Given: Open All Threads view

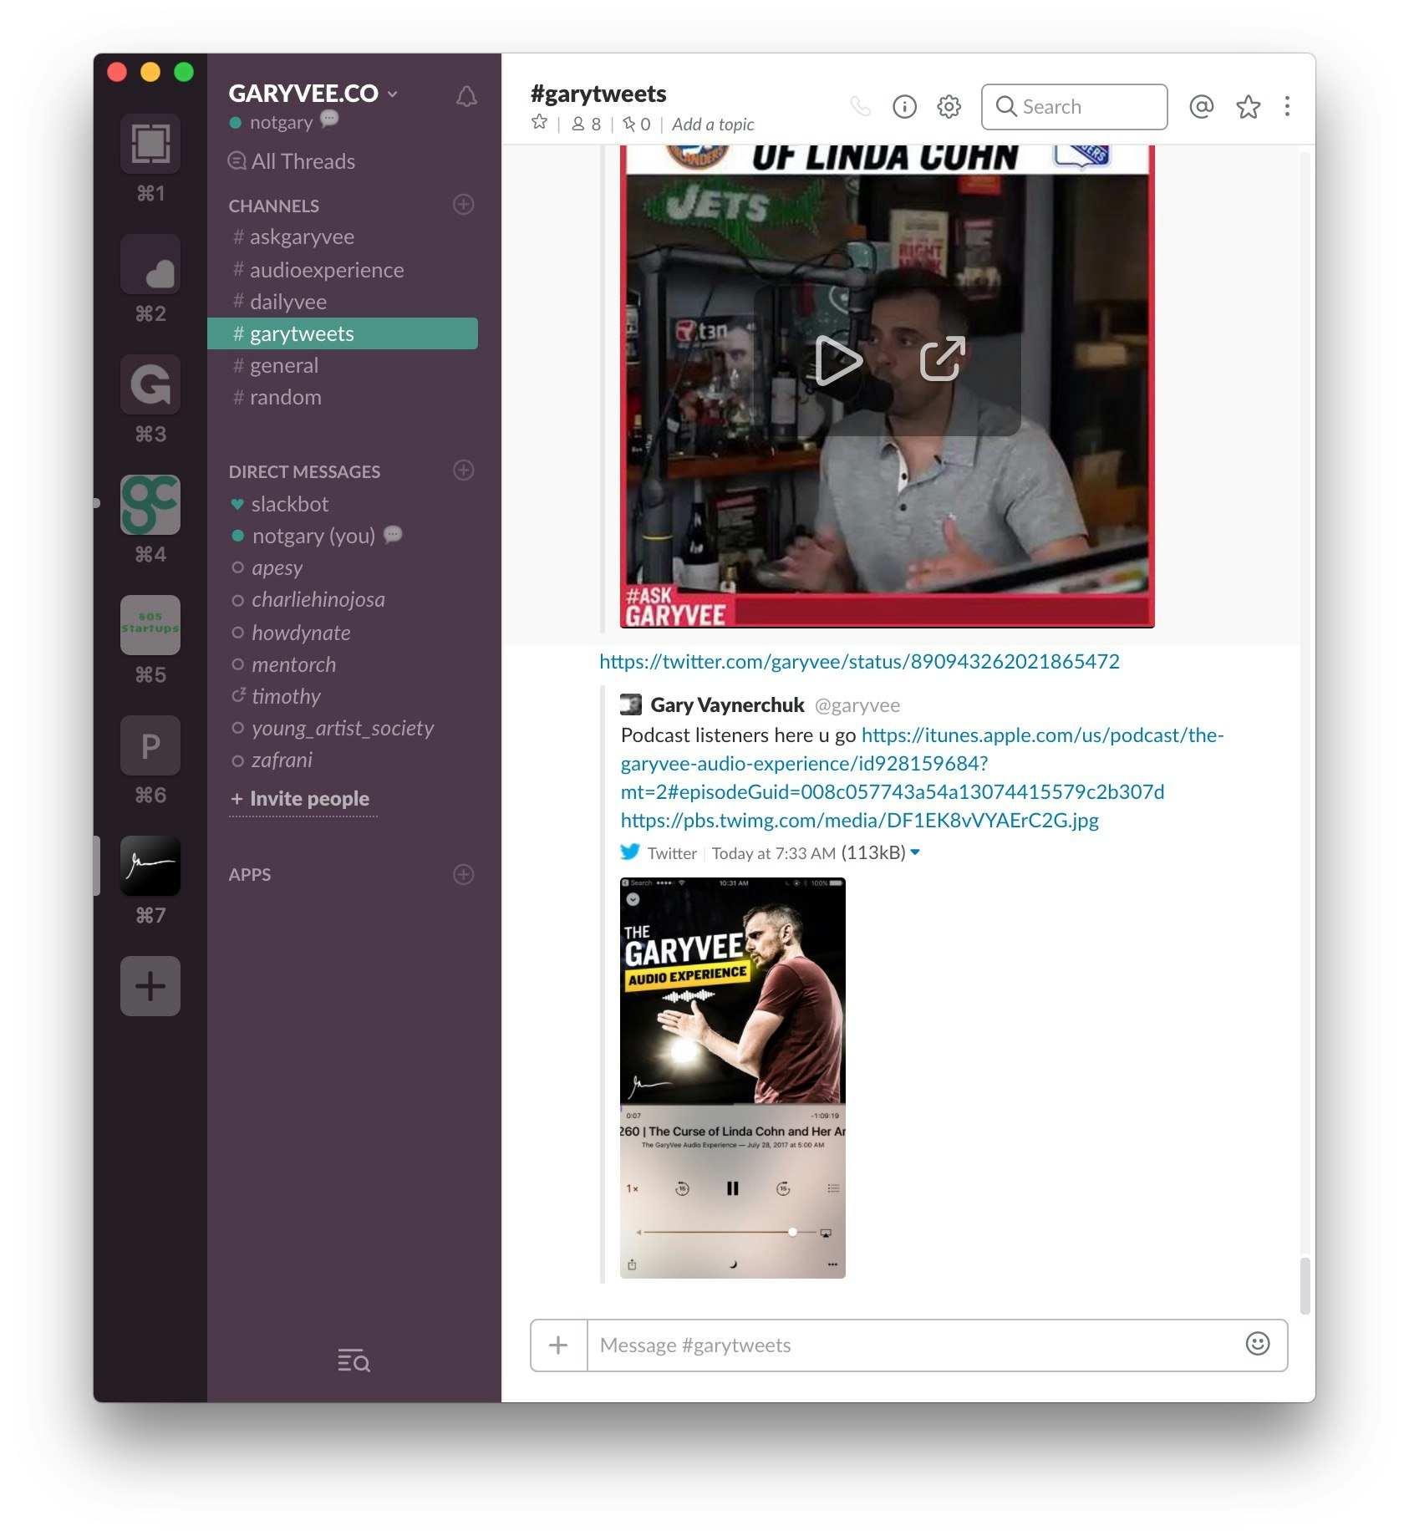Looking at the screenshot, I should click(x=302, y=161).
